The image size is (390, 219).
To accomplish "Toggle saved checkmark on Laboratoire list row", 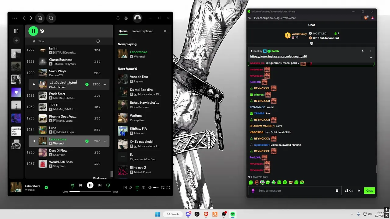I will [87, 141].
